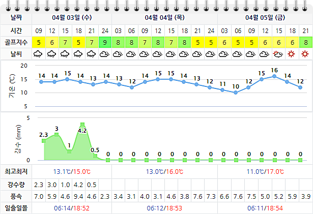Click the 13.1℃/15.0℃ high-low temperature text

point(72,171)
